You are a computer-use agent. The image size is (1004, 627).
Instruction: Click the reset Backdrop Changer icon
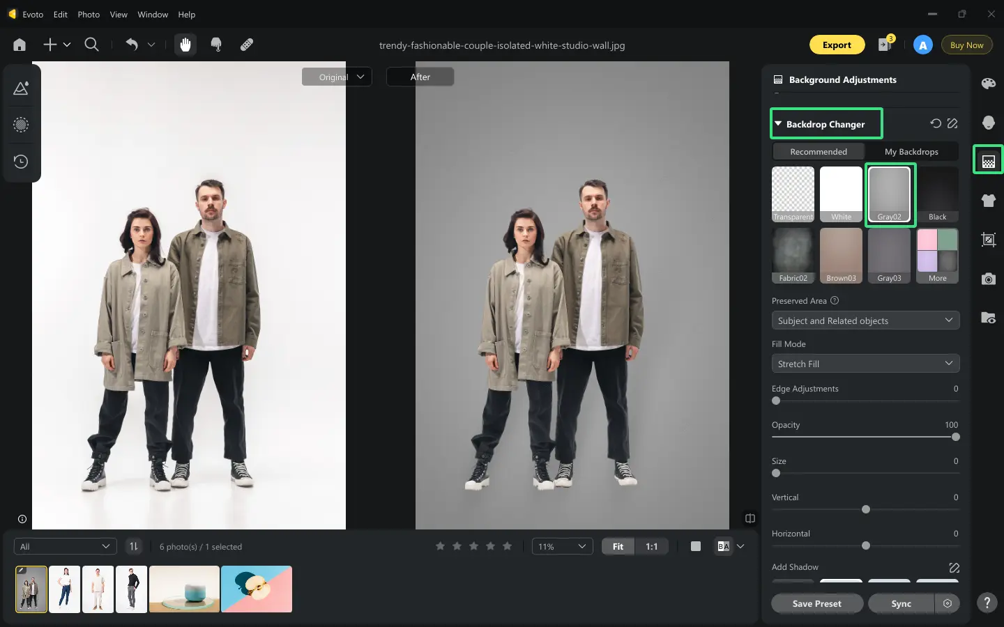tap(936, 123)
